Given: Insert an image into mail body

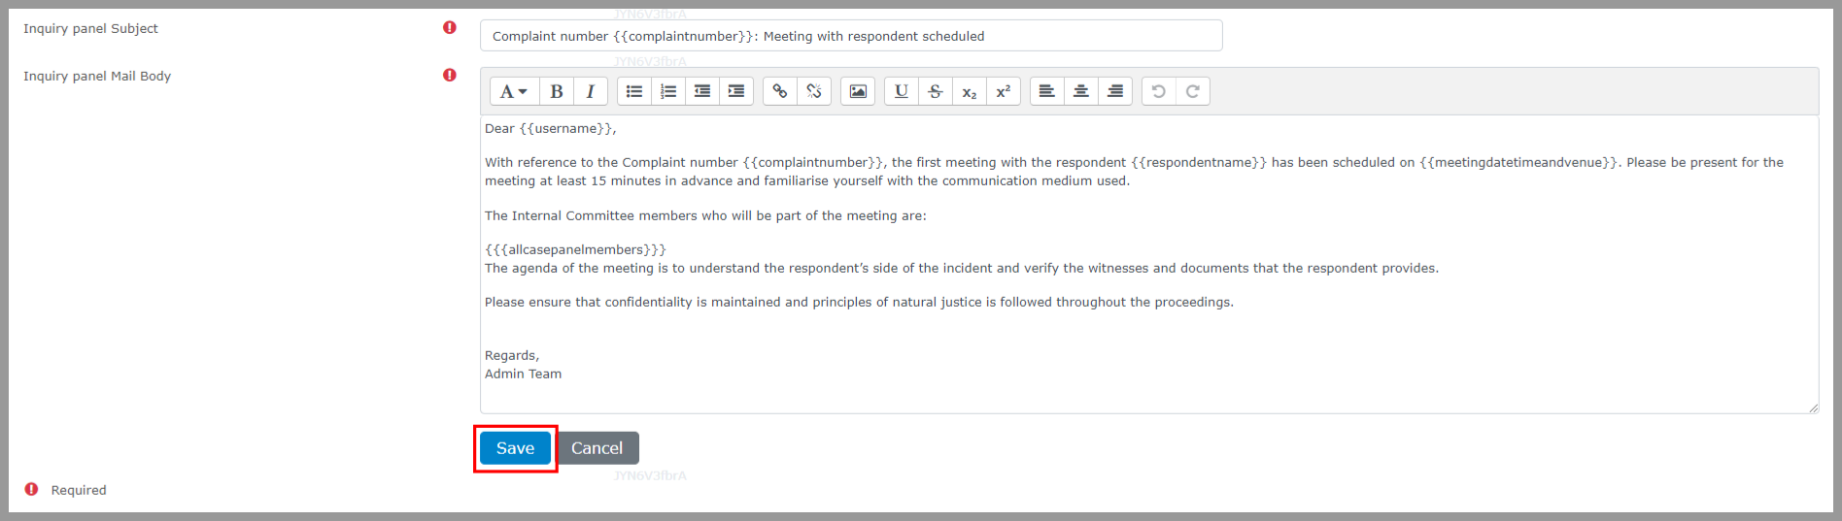Looking at the screenshot, I should pos(858,91).
